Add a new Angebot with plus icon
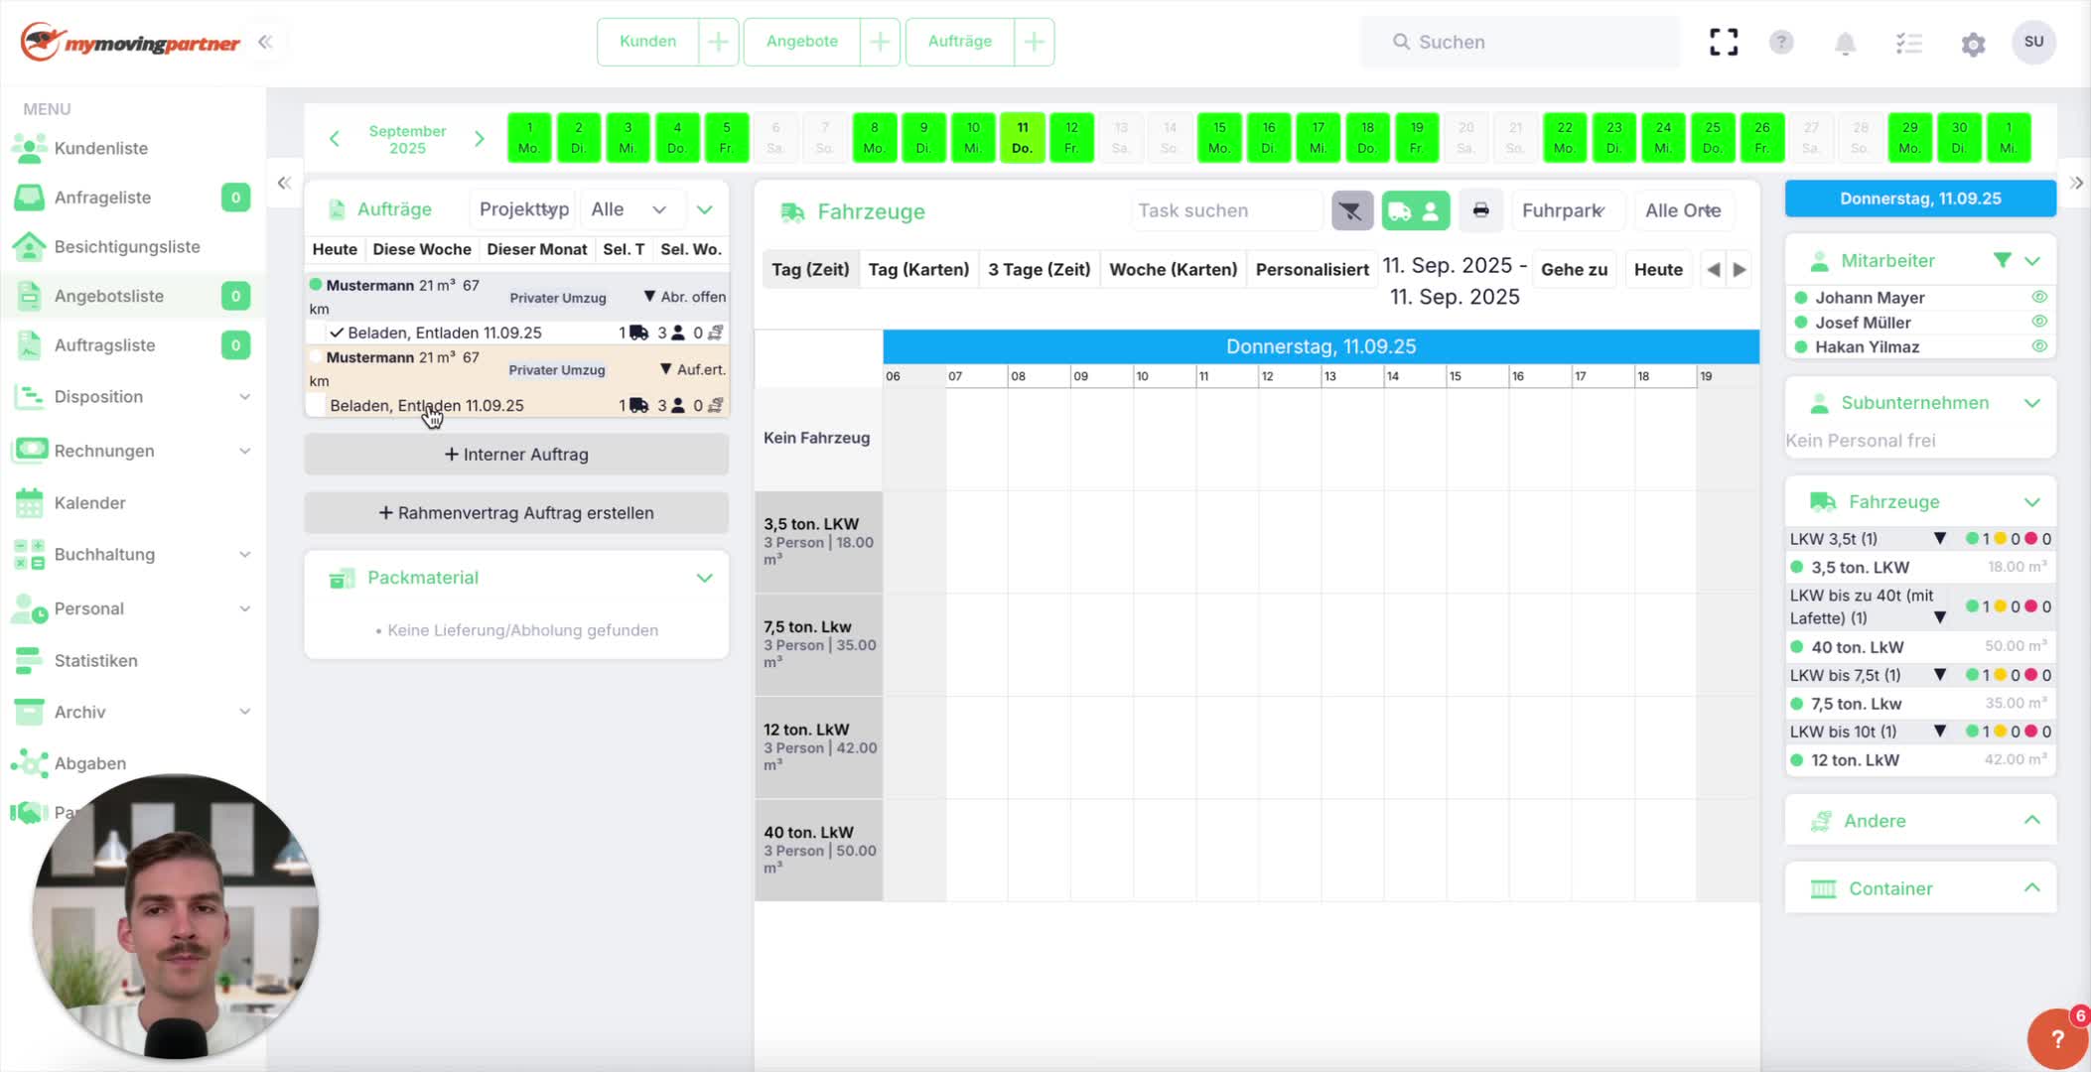This screenshot has height=1072, width=2091. (880, 42)
